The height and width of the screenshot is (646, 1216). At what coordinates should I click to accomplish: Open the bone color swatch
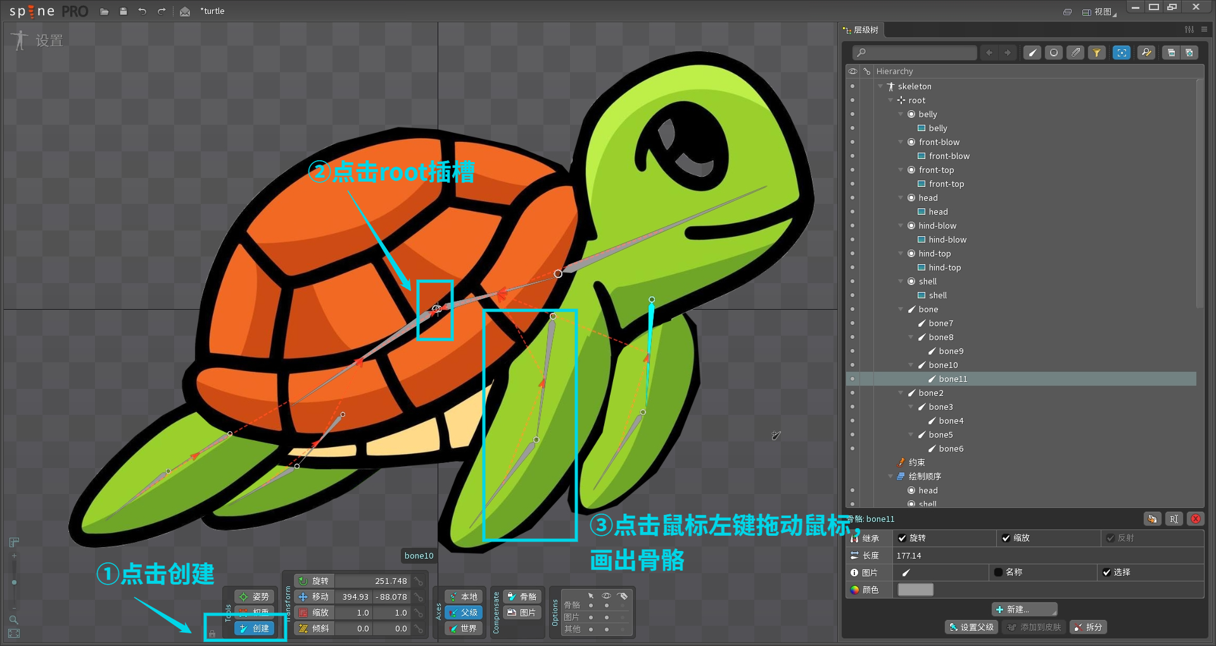coord(916,590)
